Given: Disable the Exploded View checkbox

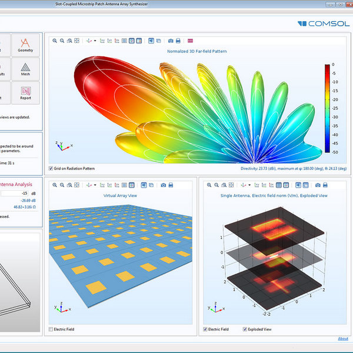Looking at the screenshot, I should 245,329.
